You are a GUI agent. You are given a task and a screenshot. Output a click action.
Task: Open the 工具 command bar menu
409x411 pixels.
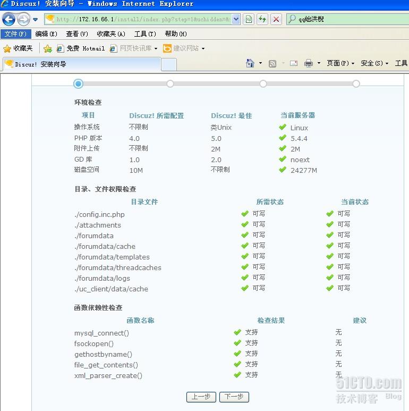[x=401, y=63]
